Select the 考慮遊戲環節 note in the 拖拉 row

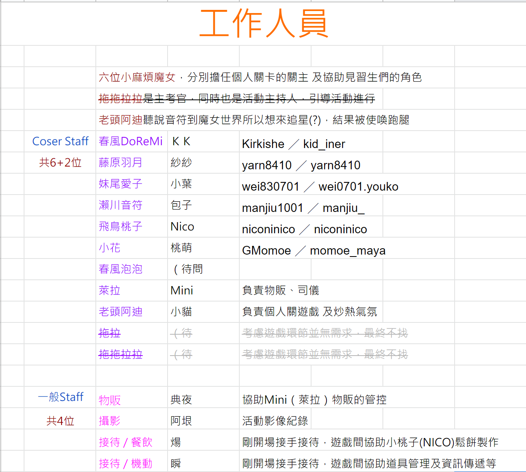(x=325, y=333)
